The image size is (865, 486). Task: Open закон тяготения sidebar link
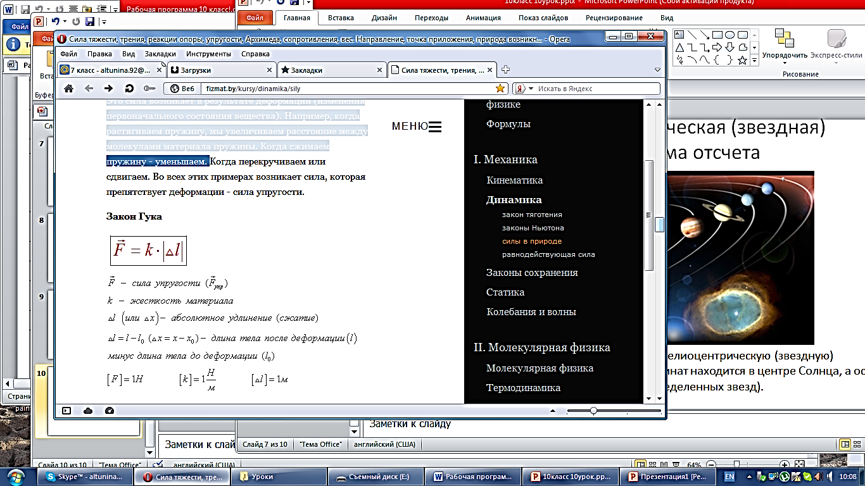coord(532,215)
